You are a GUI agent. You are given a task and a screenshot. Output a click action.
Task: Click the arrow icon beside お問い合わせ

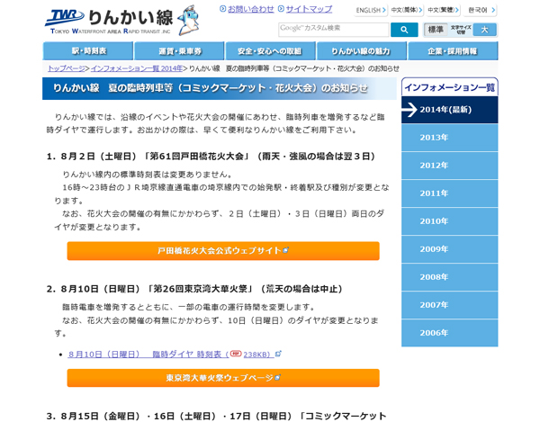[222, 9]
